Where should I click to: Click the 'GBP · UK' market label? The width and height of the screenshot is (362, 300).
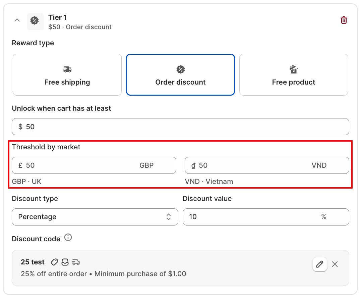click(26, 182)
